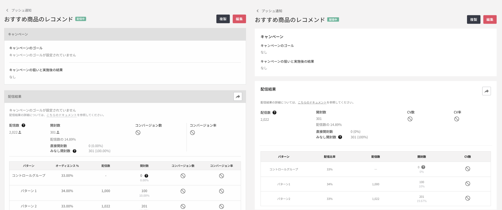The image size is (502, 210).
Task: Click the gray キャンペーン section header in left panel
Action: (125, 34)
